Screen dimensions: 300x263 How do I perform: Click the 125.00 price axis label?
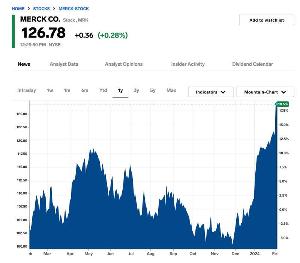coord(22,114)
